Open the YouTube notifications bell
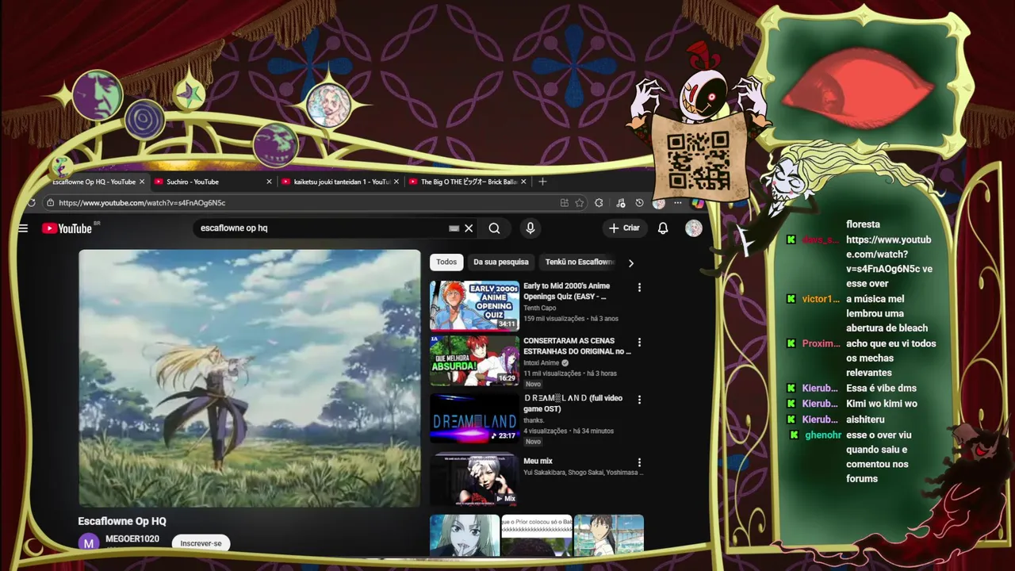Screen dimensions: 1015x571 click(663, 228)
